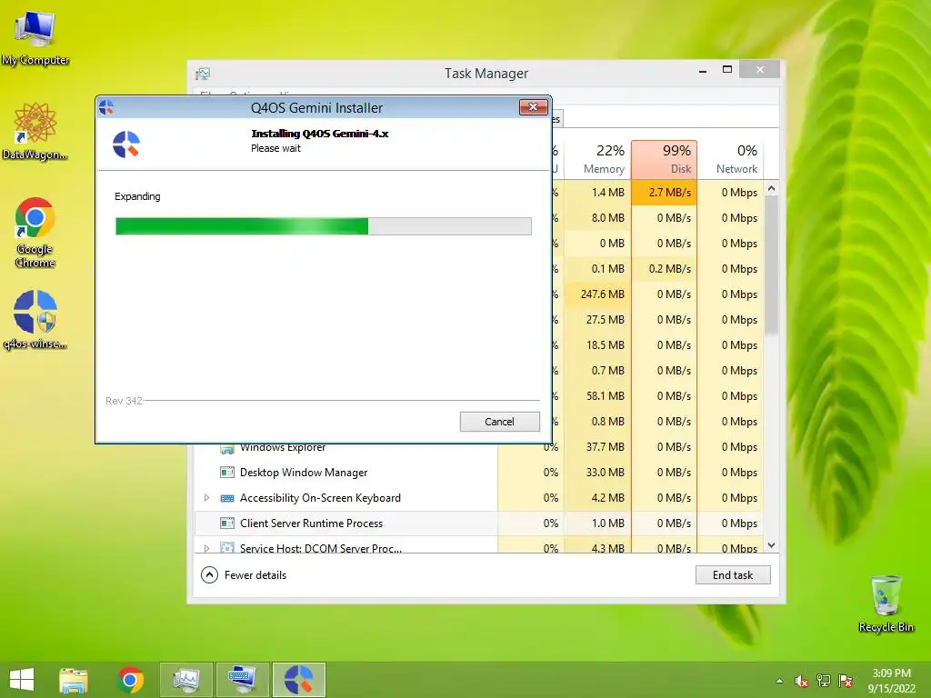Select Client Server Runtime Process row
931x698 pixels.
coord(479,523)
